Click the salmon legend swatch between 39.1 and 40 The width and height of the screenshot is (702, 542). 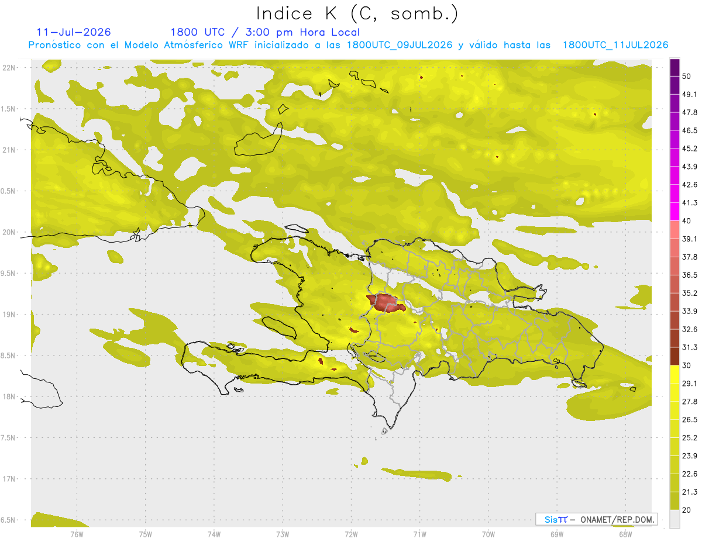[675, 230]
